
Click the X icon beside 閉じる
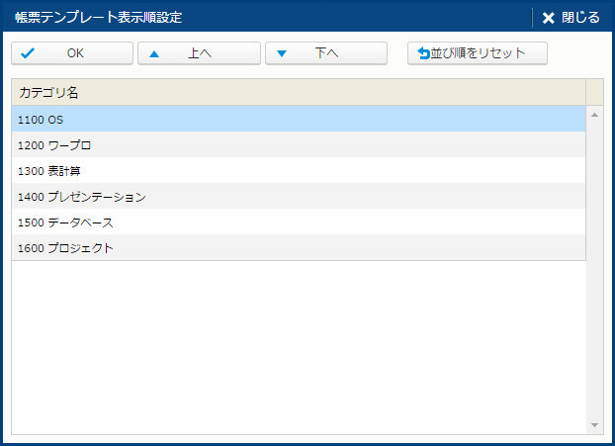coord(548,18)
